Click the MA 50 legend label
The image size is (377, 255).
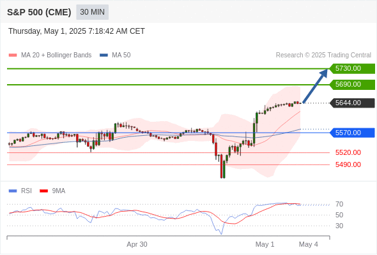pos(121,55)
